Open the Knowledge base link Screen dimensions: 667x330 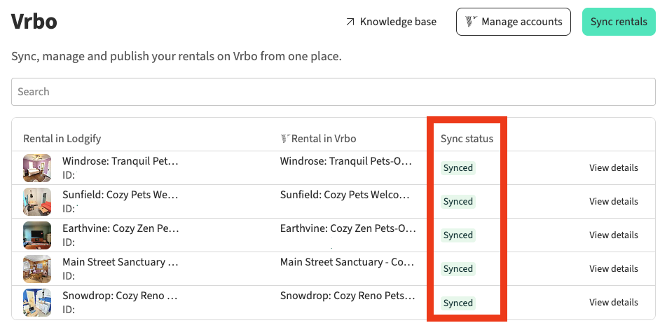(x=397, y=22)
